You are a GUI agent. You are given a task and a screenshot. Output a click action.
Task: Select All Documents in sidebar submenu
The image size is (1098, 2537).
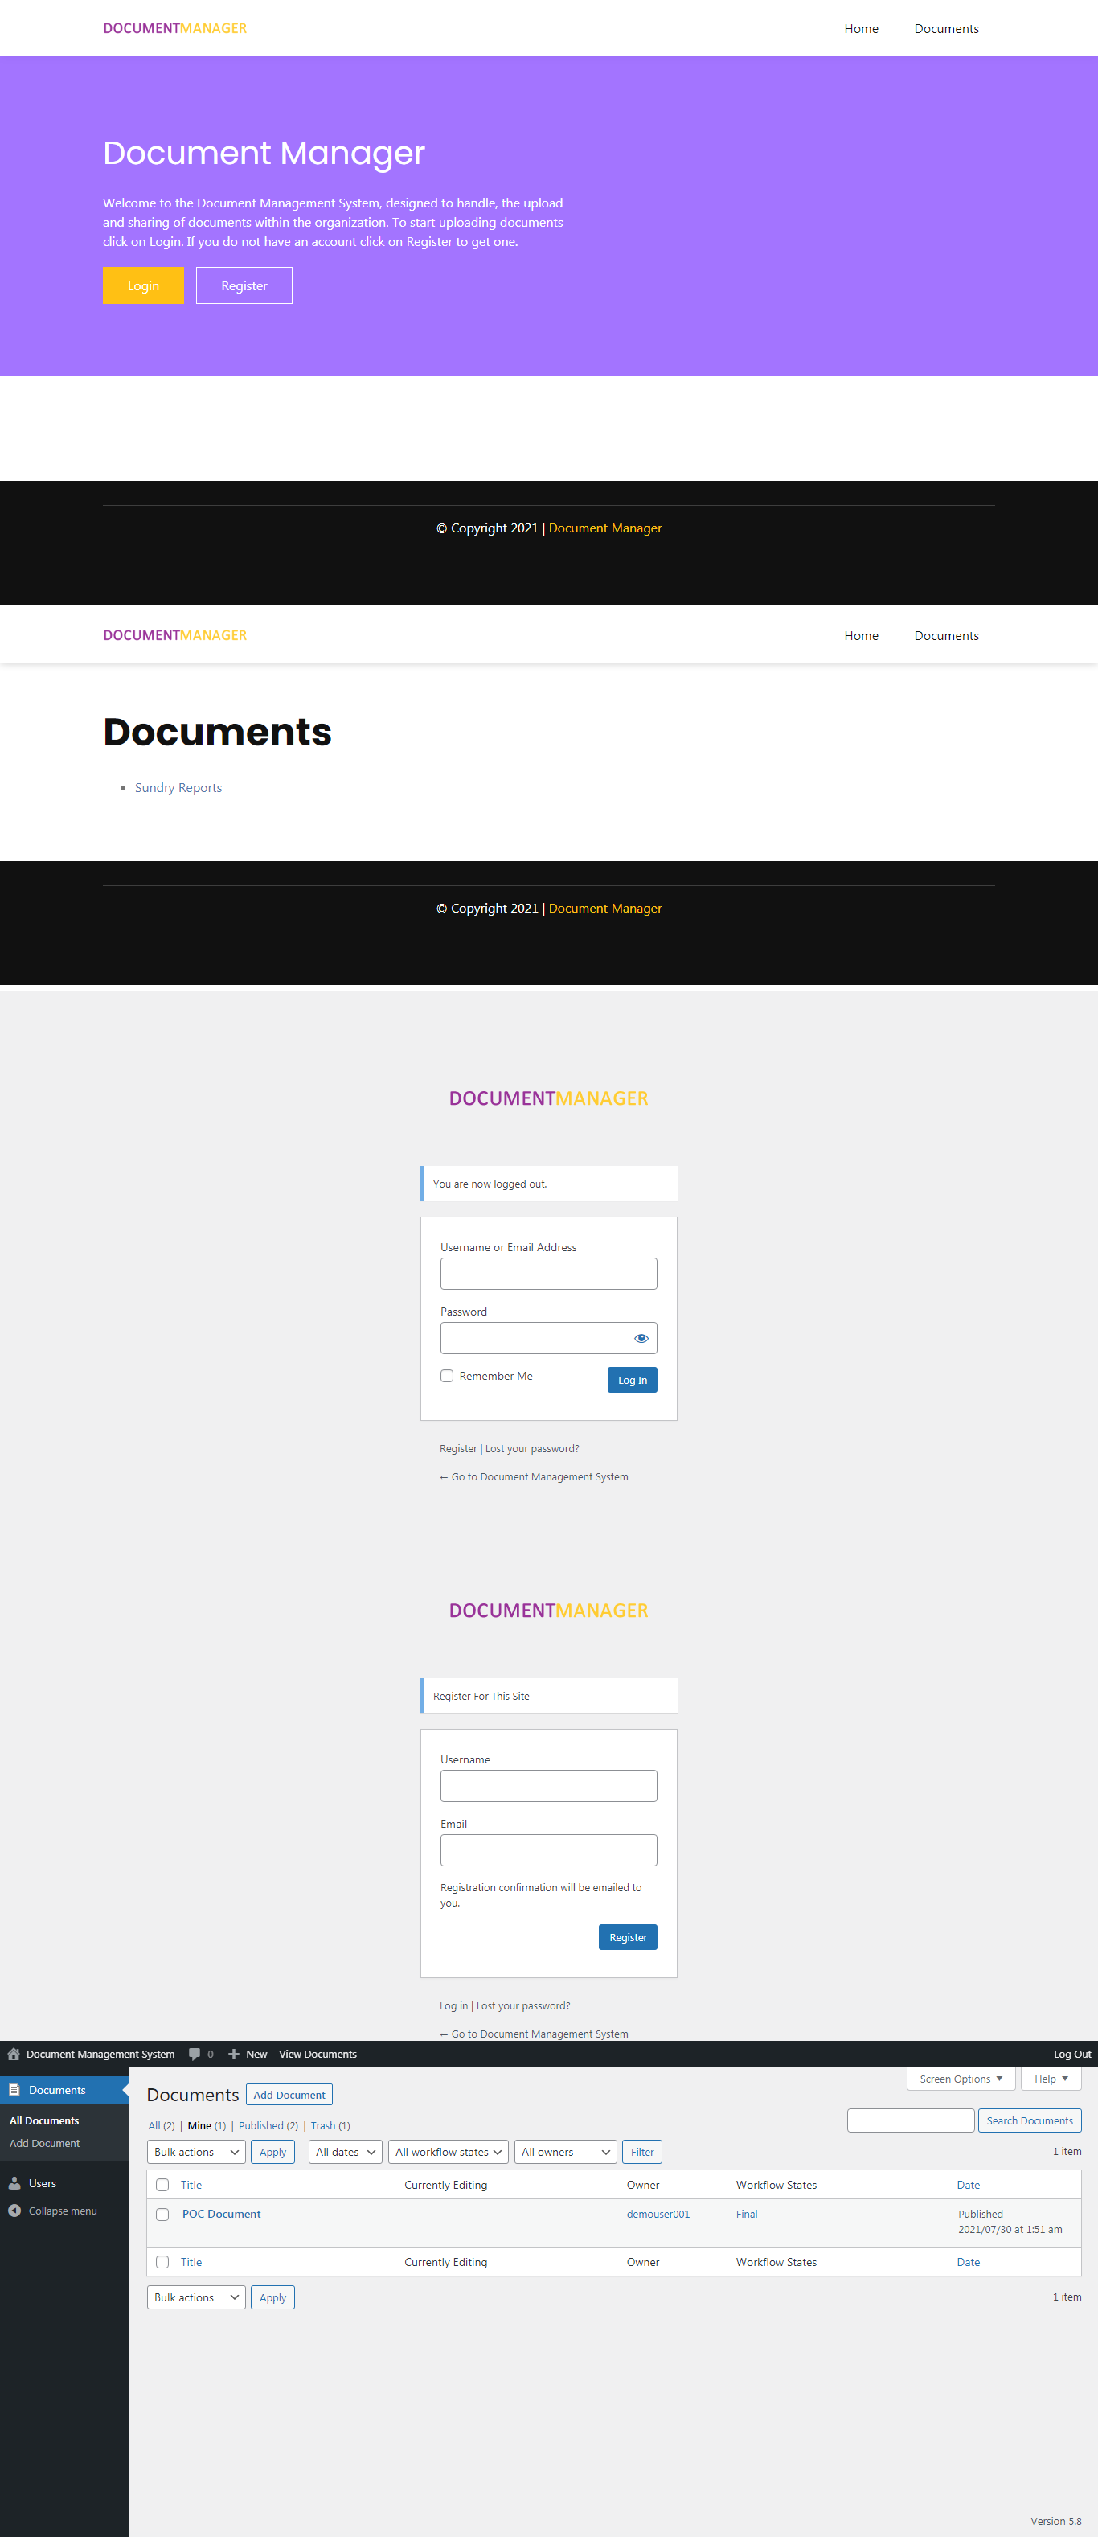(x=44, y=2120)
